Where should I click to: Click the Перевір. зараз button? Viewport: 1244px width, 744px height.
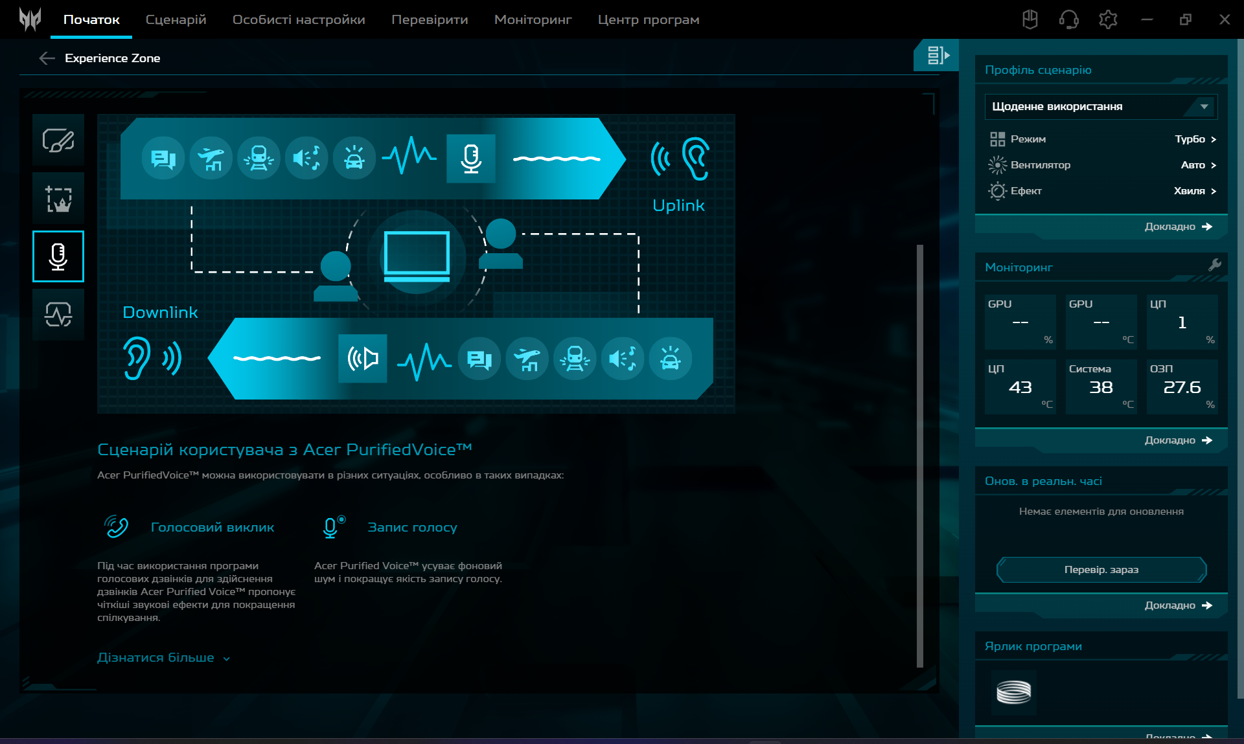click(1101, 570)
